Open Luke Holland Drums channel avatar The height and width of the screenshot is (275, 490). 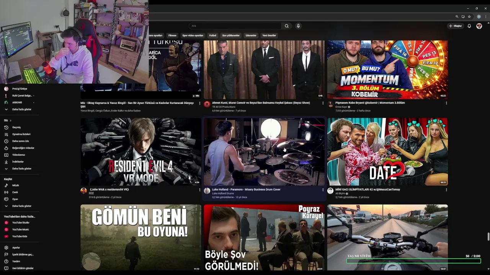tap(207, 191)
